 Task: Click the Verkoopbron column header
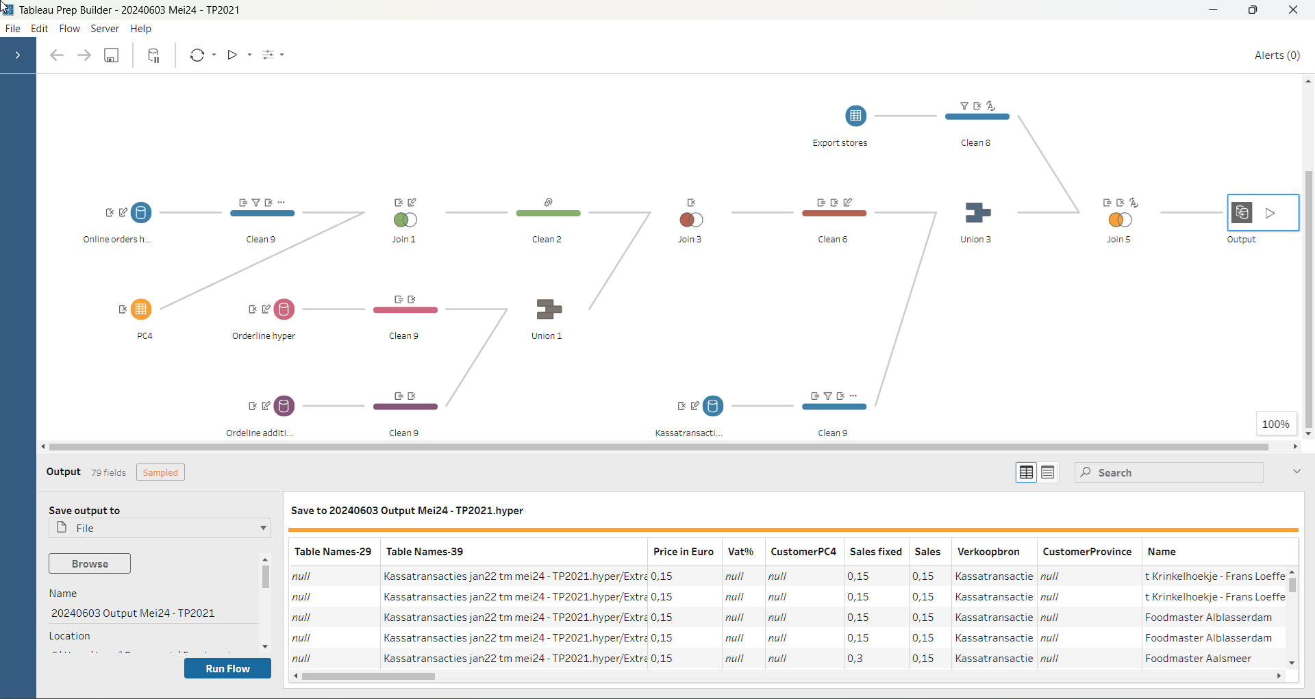coord(994,552)
